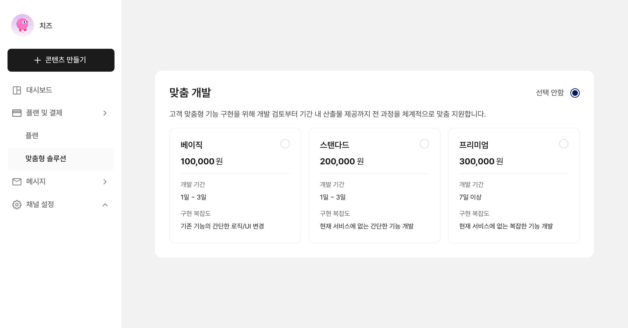Click the 대시보드 grid icon
This screenshot has width=628, height=328.
pyautogui.click(x=17, y=90)
